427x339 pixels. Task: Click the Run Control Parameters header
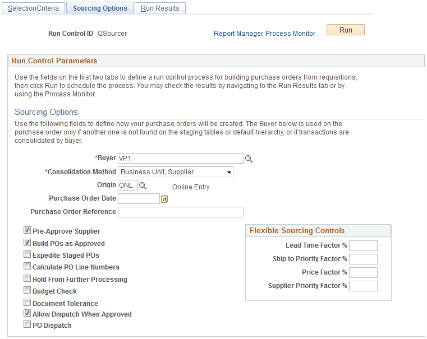click(x=54, y=61)
